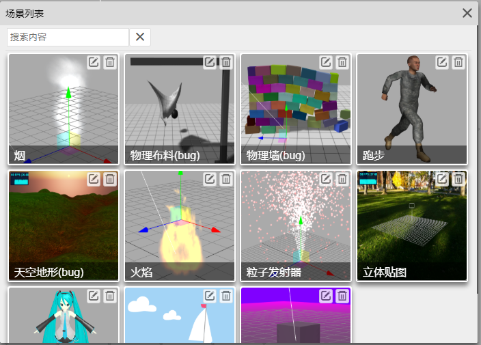This screenshot has width=481, height=345.
Task: Clear search with the X button
Action: click(140, 37)
